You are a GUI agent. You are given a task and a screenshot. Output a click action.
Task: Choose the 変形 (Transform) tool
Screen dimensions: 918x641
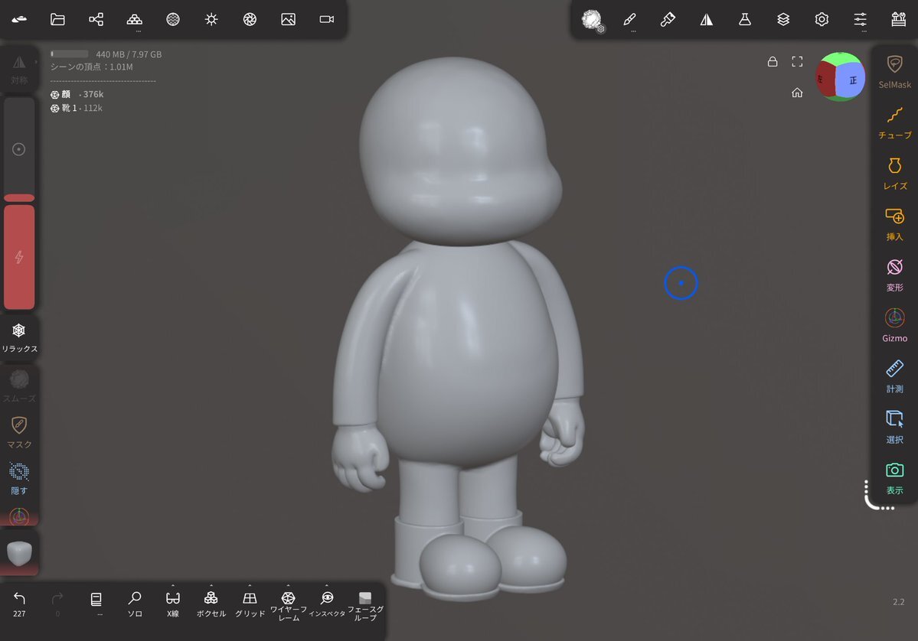pyautogui.click(x=894, y=275)
